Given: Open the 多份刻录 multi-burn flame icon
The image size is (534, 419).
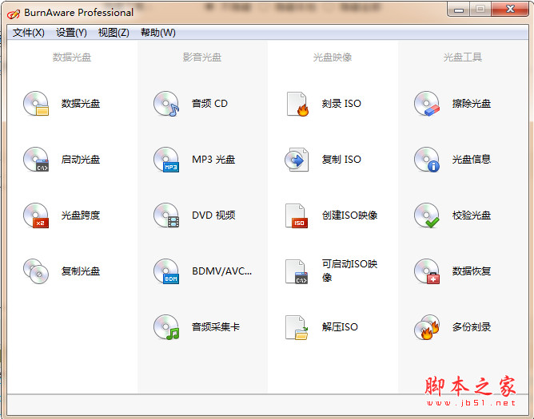Looking at the screenshot, I should point(427,327).
